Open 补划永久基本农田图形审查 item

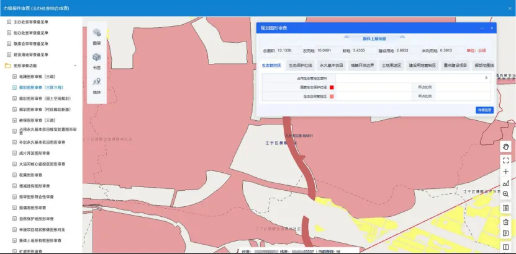(x=42, y=142)
